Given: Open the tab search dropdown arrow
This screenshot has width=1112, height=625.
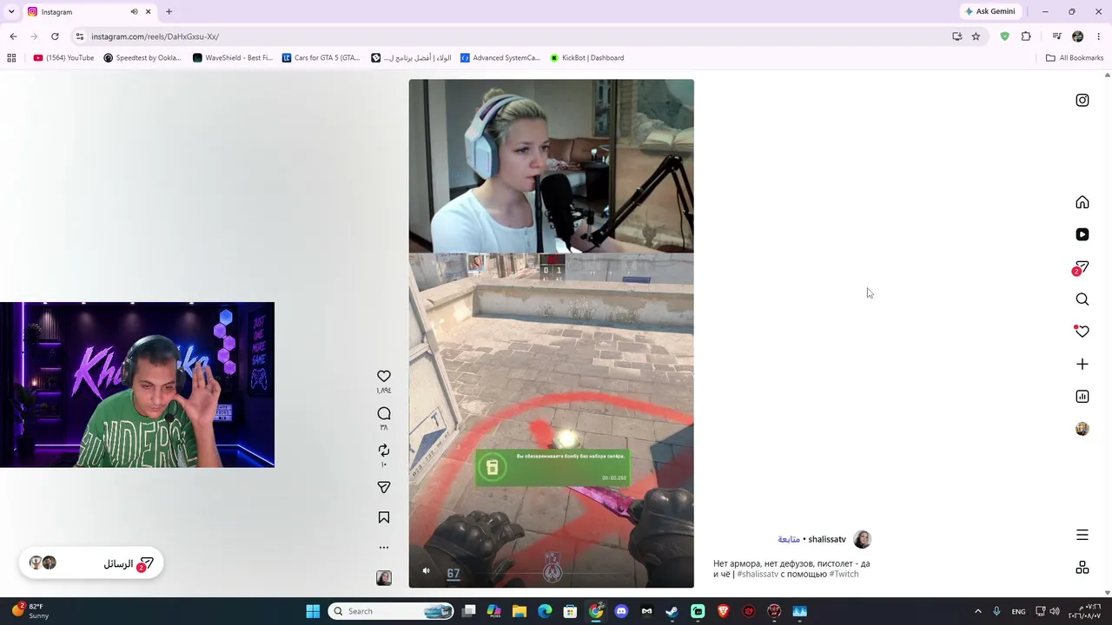Looking at the screenshot, I should pos(11,11).
